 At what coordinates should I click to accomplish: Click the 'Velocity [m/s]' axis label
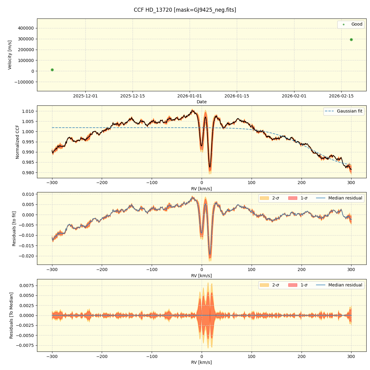tap(10, 55)
